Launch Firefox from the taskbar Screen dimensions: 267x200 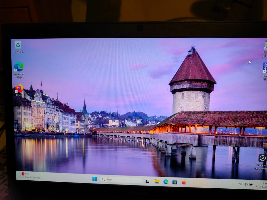pyautogui.click(x=184, y=183)
